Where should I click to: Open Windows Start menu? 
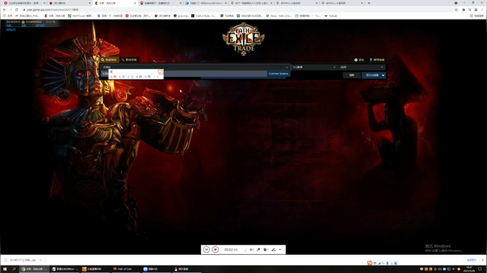coord(5,269)
